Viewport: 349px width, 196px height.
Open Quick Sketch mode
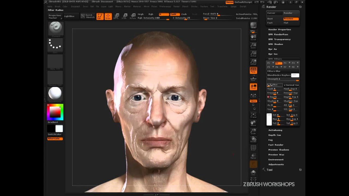tap(88, 16)
